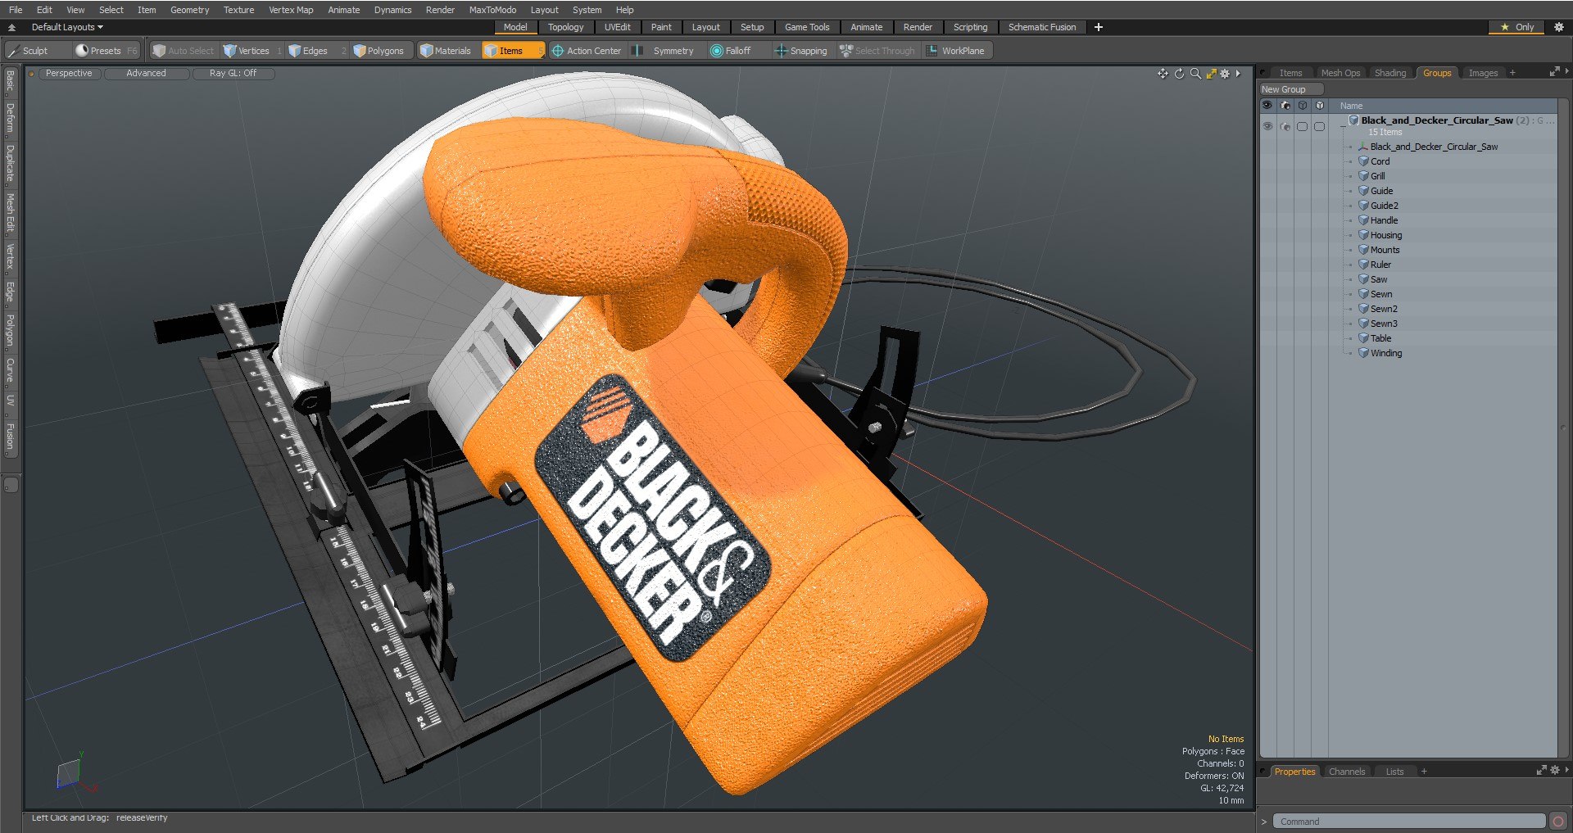
Task: Open the Perspective view type dropdown
Action: tap(69, 74)
